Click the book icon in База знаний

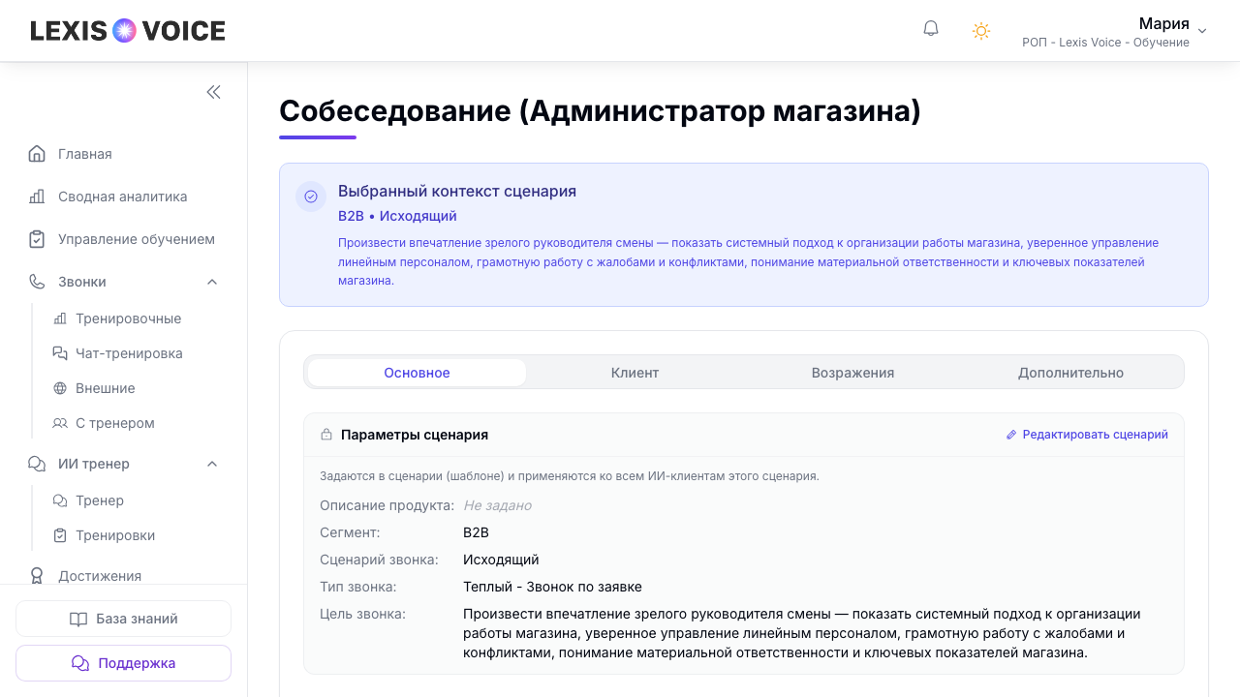coord(78,619)
